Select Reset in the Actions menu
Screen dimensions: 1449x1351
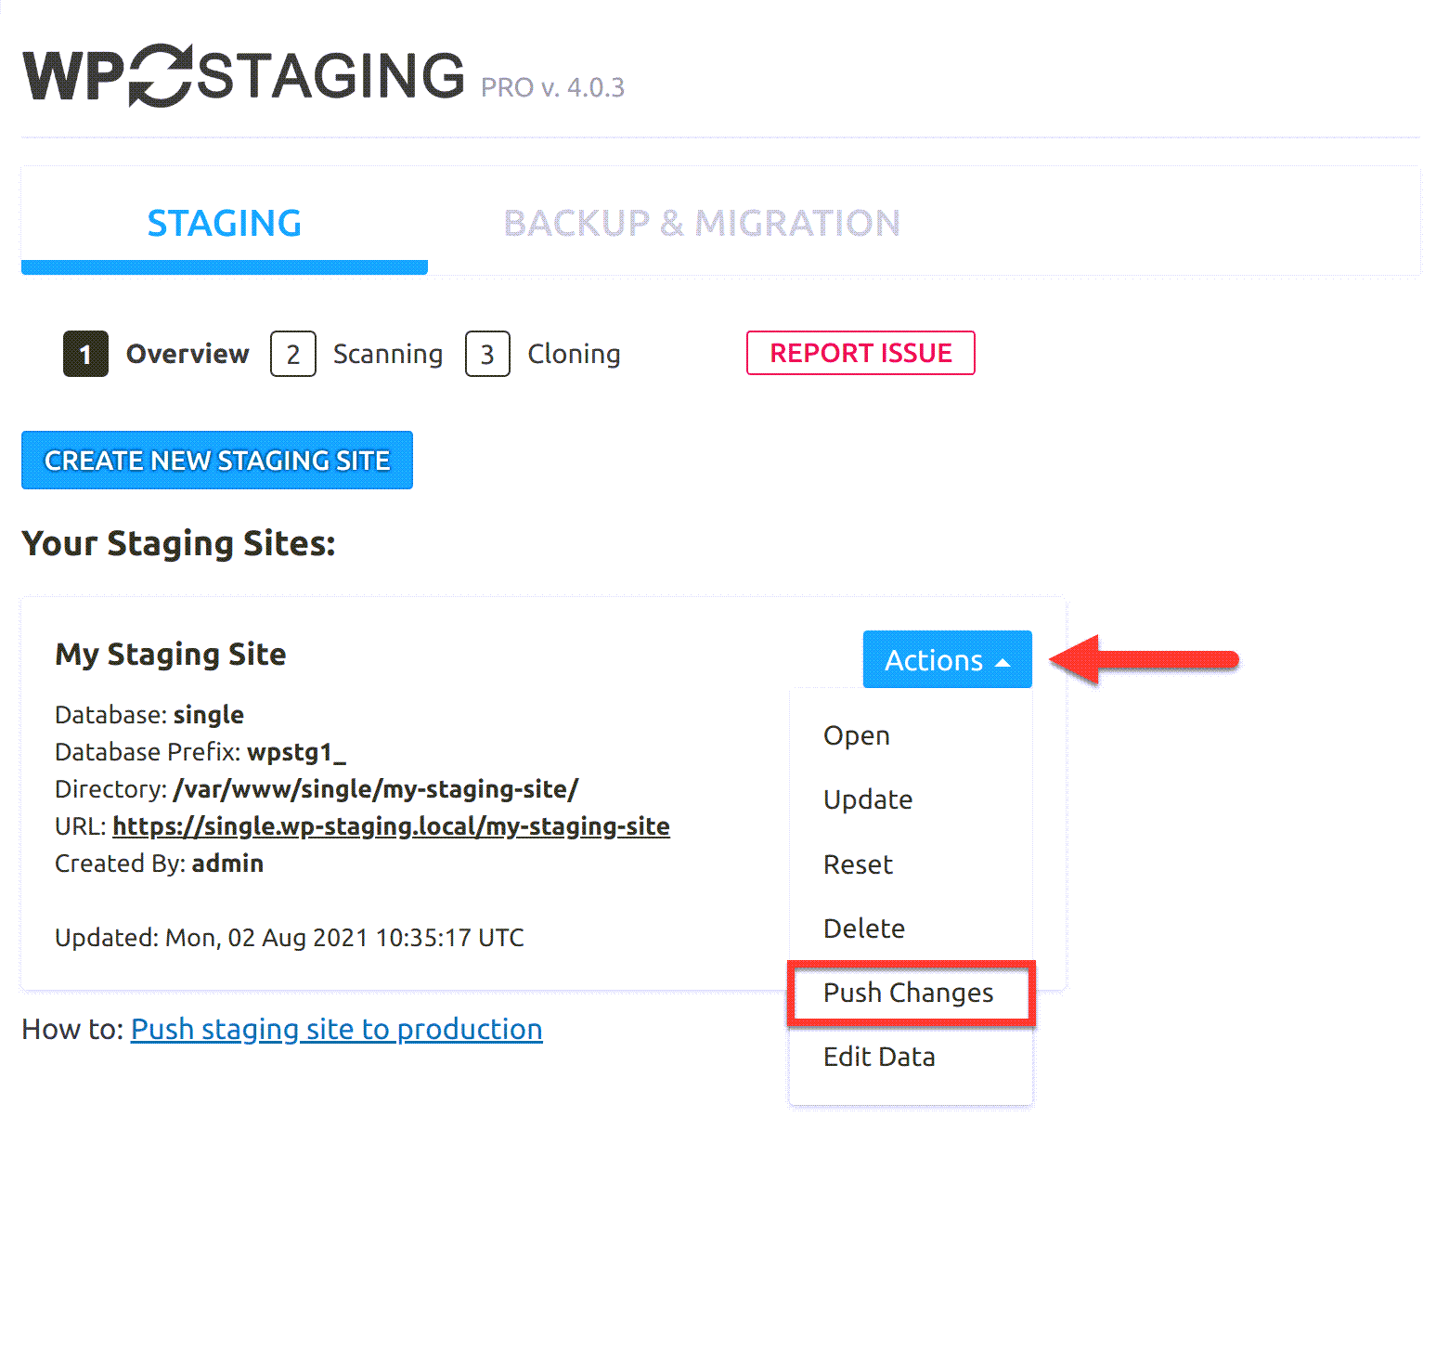[857, 864]
